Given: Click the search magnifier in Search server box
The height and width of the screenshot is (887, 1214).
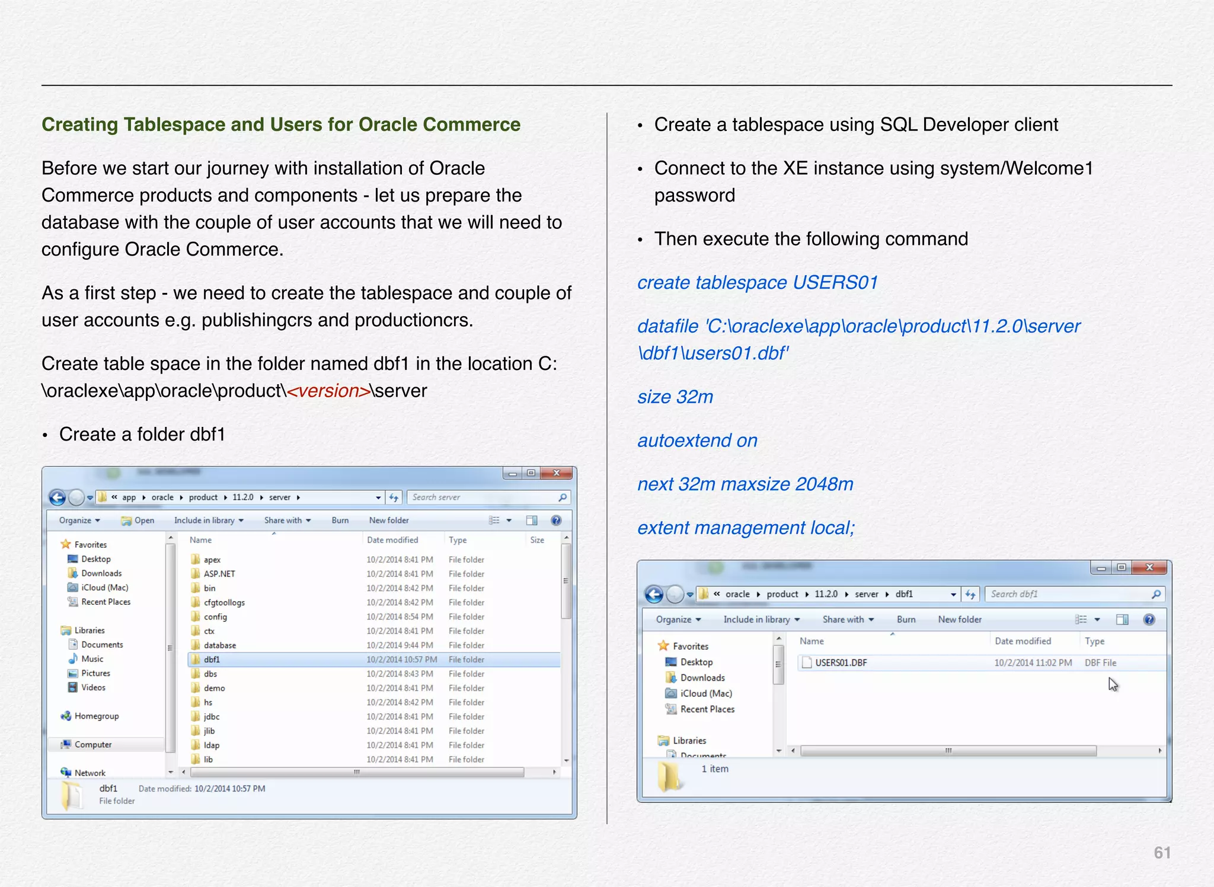Looking at the screenshot, I should [x=563, y=497].
